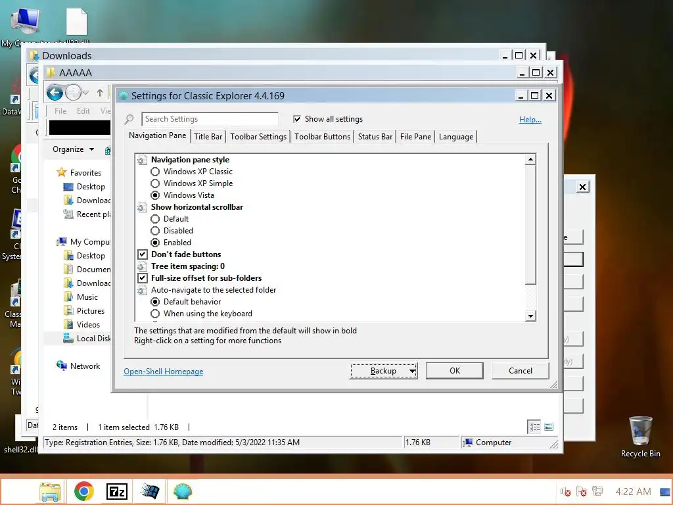This screenshot has height=505, width=673.
Task: Click settings list scroll down arrow
Action: (530, 316)
